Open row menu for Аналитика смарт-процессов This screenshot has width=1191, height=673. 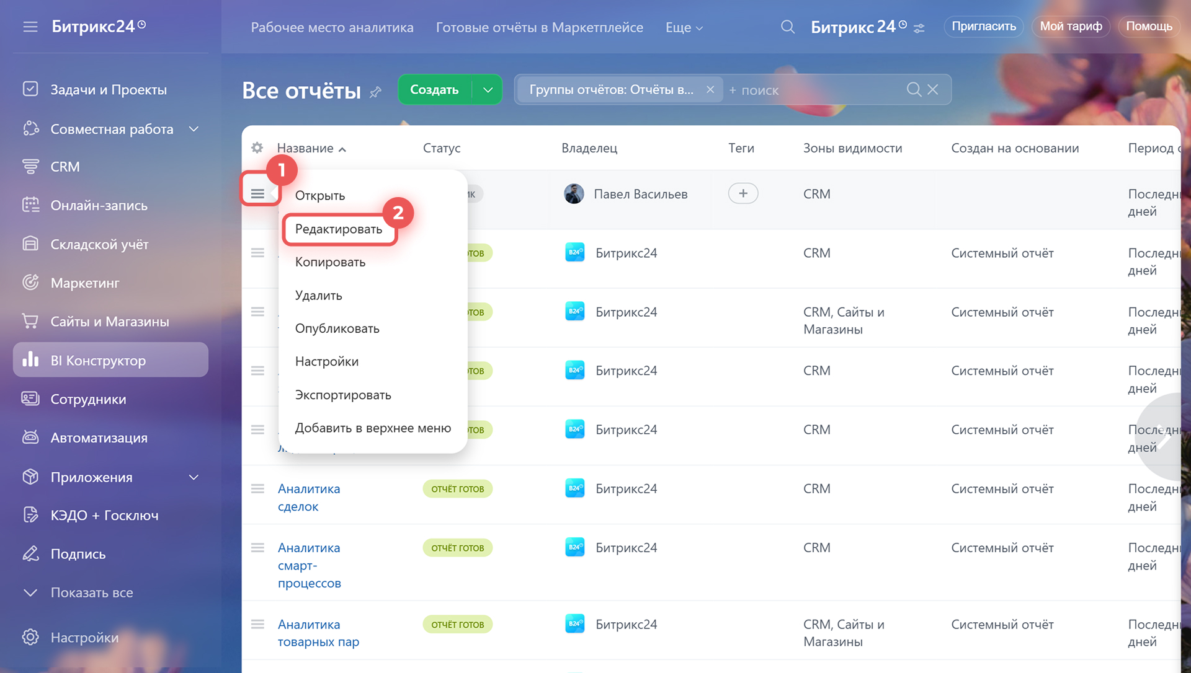[257, 547]
